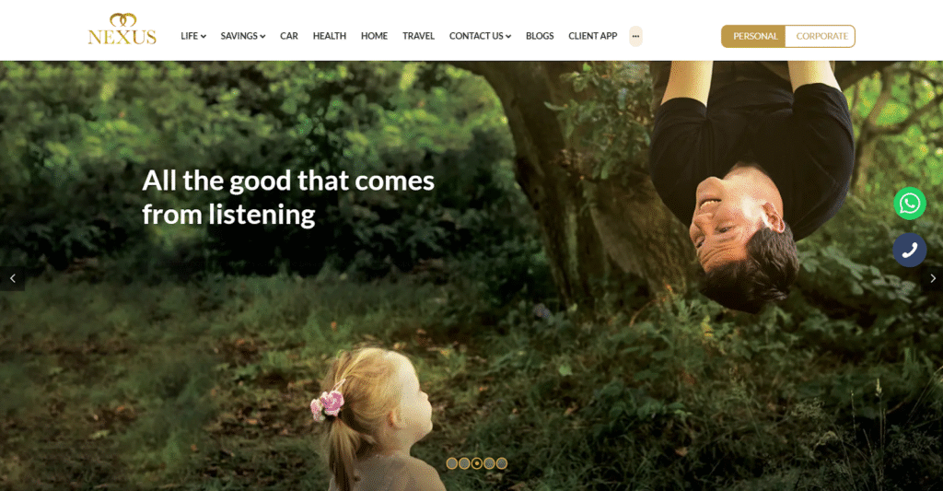Open WhatsApp chat floating icon
Screen dimensions: 943x491
(910, 204)
